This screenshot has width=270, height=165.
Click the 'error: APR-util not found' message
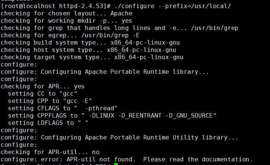[x=127, y=160]
